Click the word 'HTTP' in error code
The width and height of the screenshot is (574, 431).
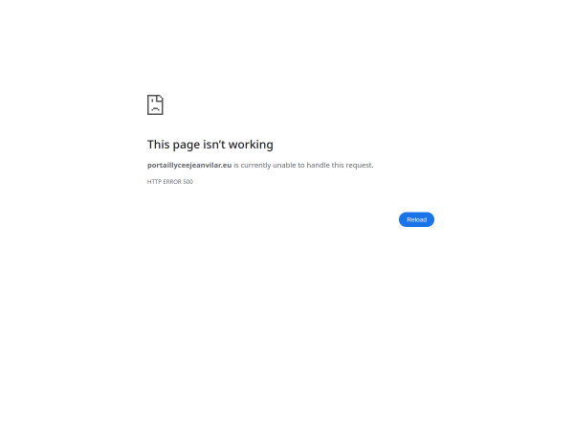tap(154, 181)
